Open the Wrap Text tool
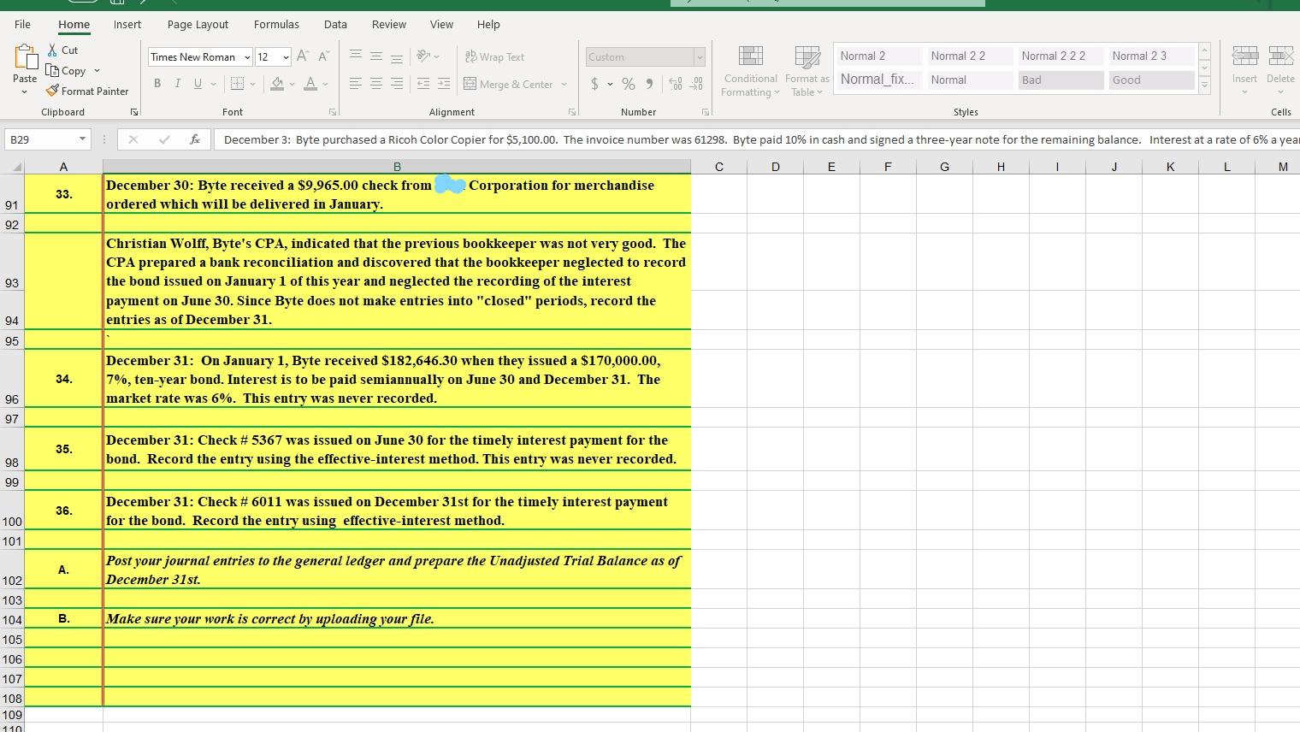The width and height of the screenshot is (1300, 732). click(495, 56)
